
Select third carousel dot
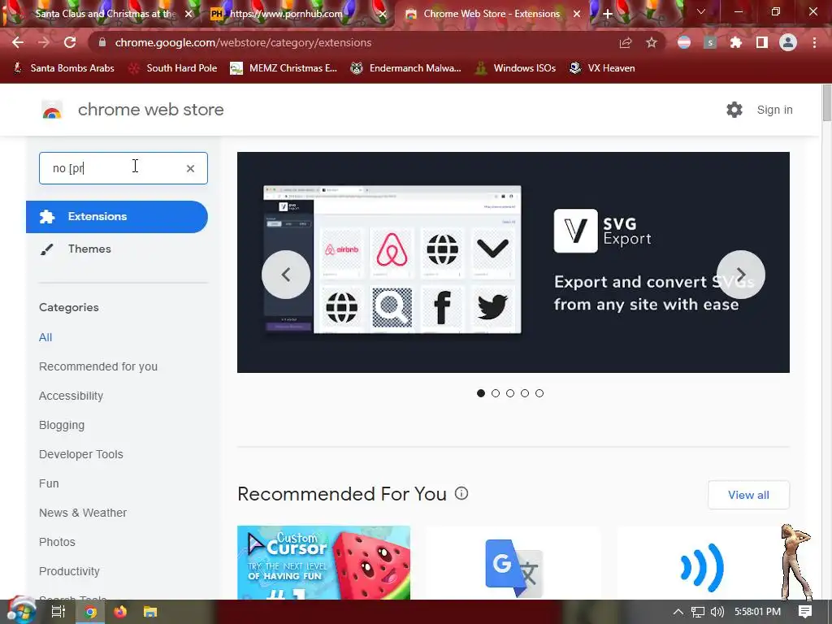click(510, 393)
